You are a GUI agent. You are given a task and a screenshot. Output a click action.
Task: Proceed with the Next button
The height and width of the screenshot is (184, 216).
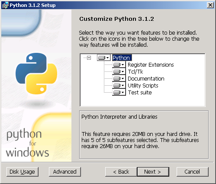[x=153, y=172]
